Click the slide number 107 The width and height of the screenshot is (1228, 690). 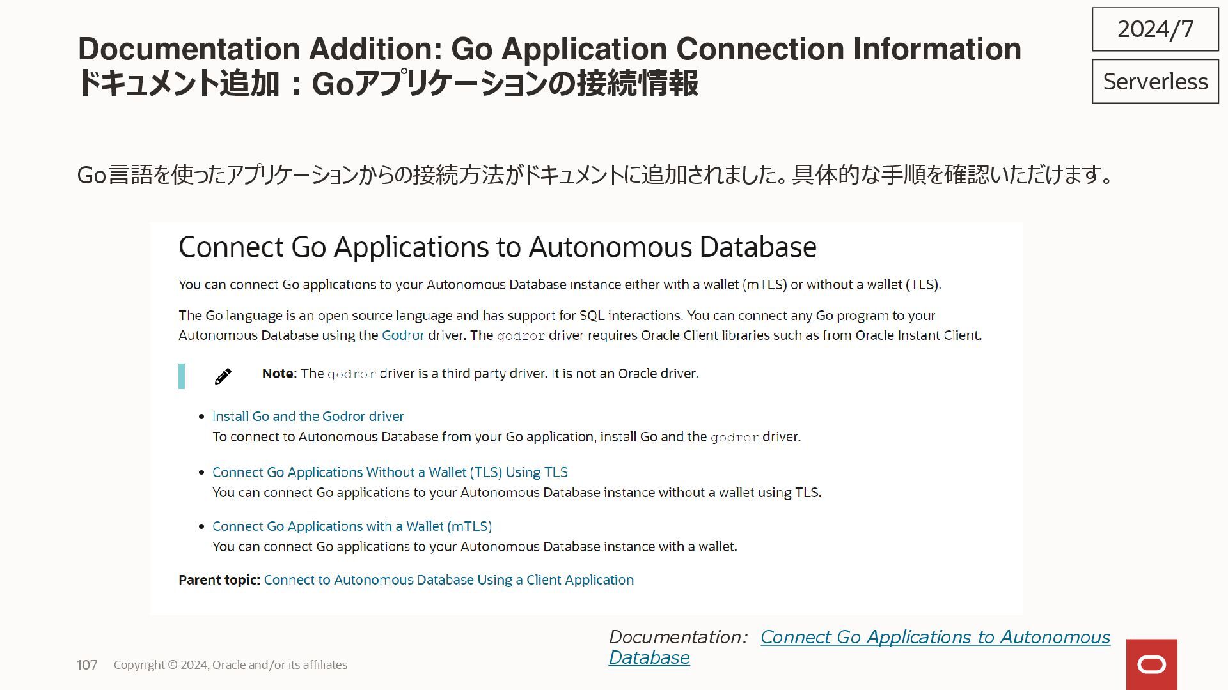tap(87, 665)
